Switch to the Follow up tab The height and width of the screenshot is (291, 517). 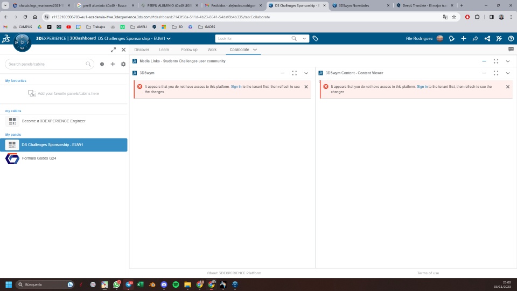189,50
